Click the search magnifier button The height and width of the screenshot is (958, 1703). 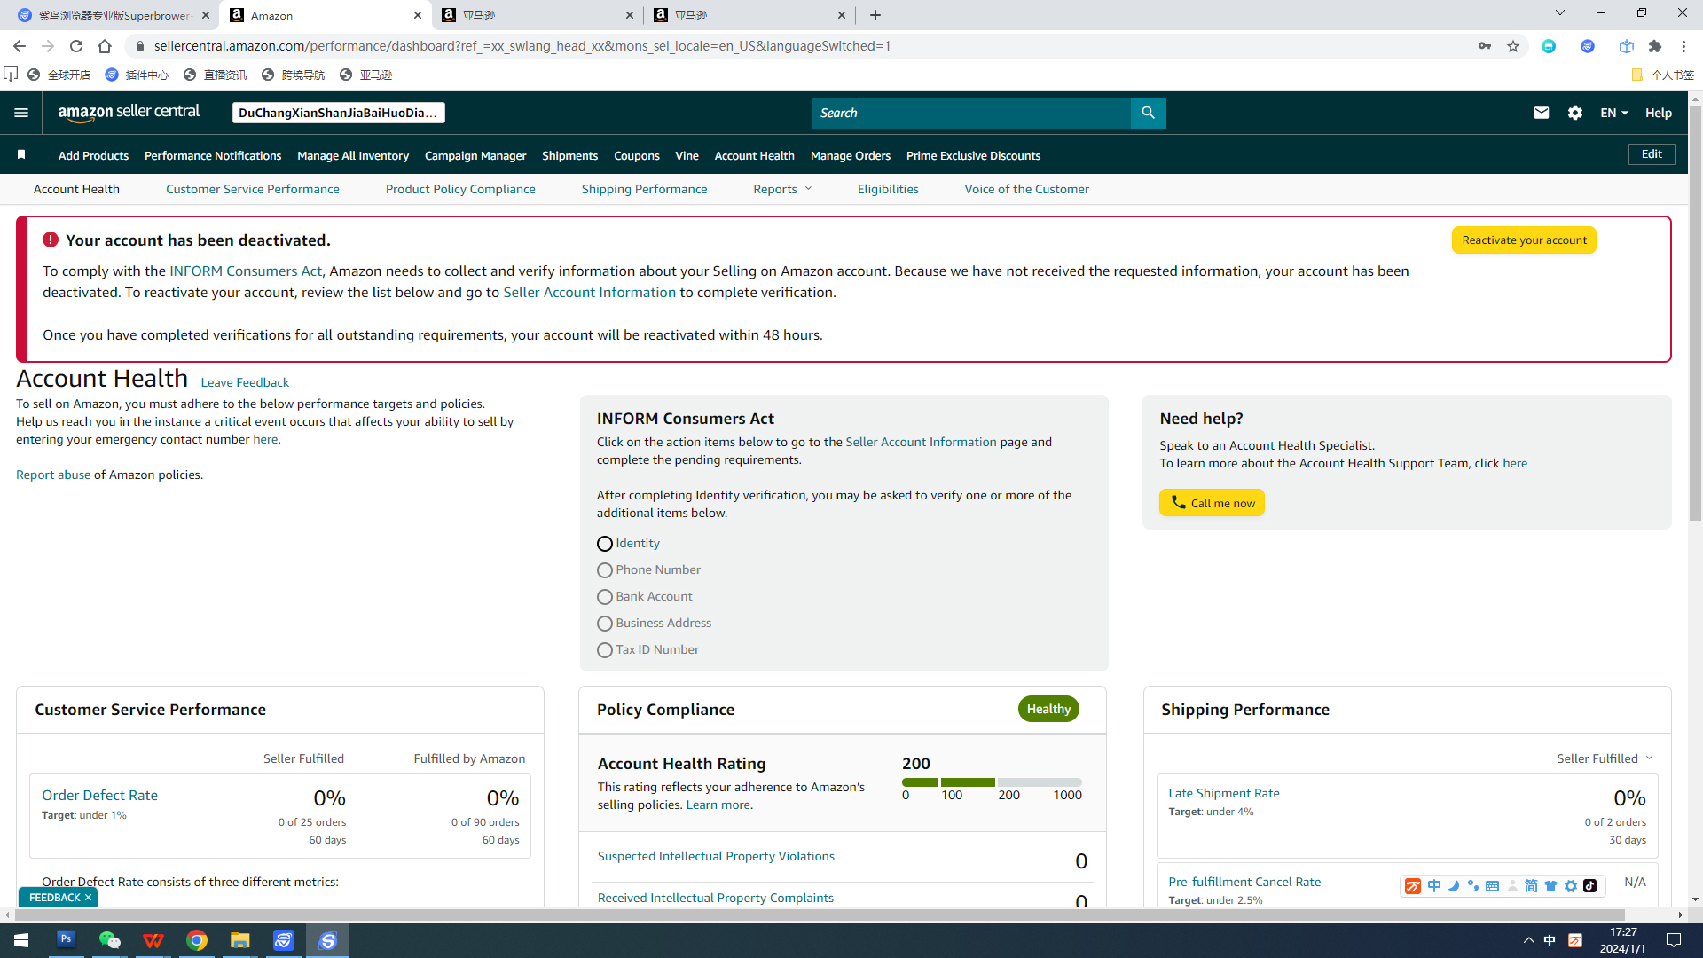(x=1148, y=113)
